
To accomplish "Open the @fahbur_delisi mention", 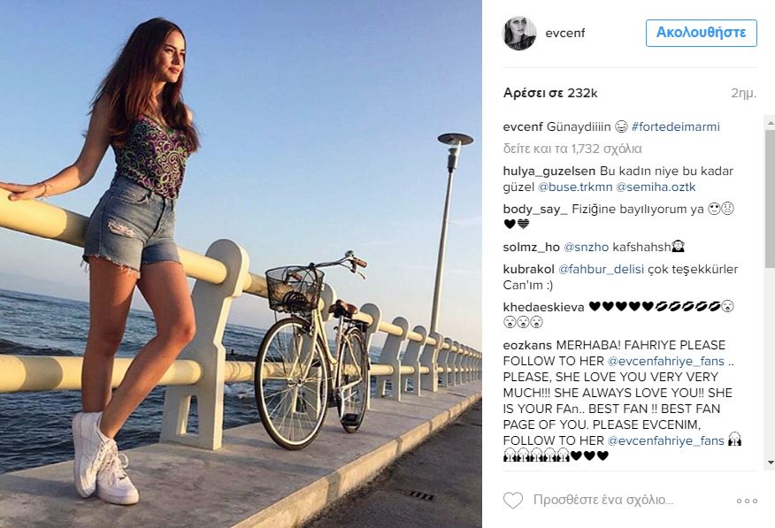I will point(601,269).
